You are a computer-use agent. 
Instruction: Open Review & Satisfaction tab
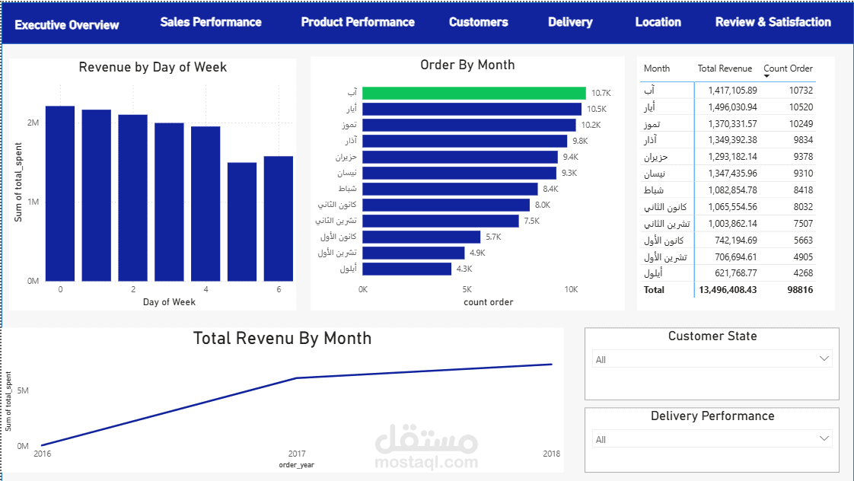point(773,22)
